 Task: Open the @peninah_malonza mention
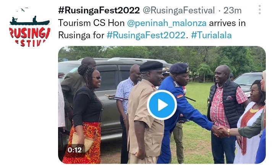167,23
